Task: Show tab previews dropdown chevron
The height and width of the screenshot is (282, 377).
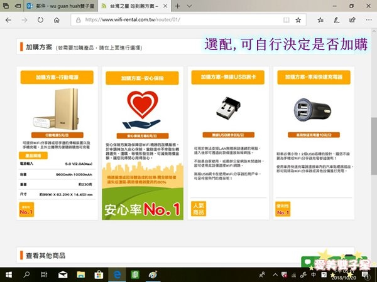Action: click(190, 6)
